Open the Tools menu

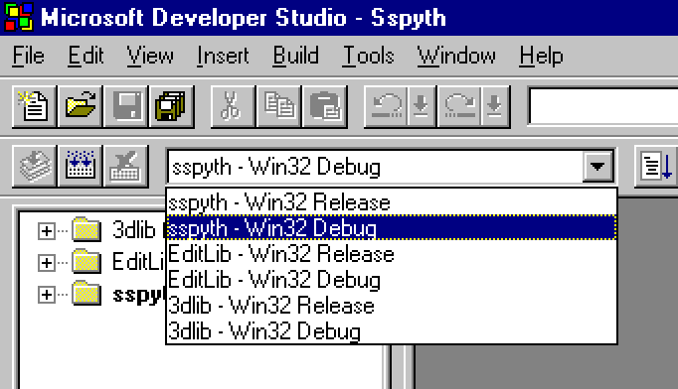(369, 57)
